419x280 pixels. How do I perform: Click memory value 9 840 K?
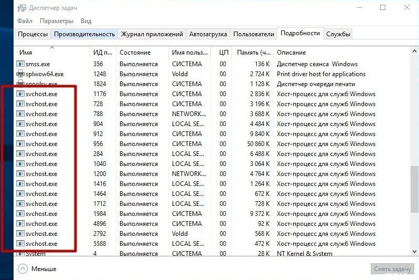[x=260, y=134]
